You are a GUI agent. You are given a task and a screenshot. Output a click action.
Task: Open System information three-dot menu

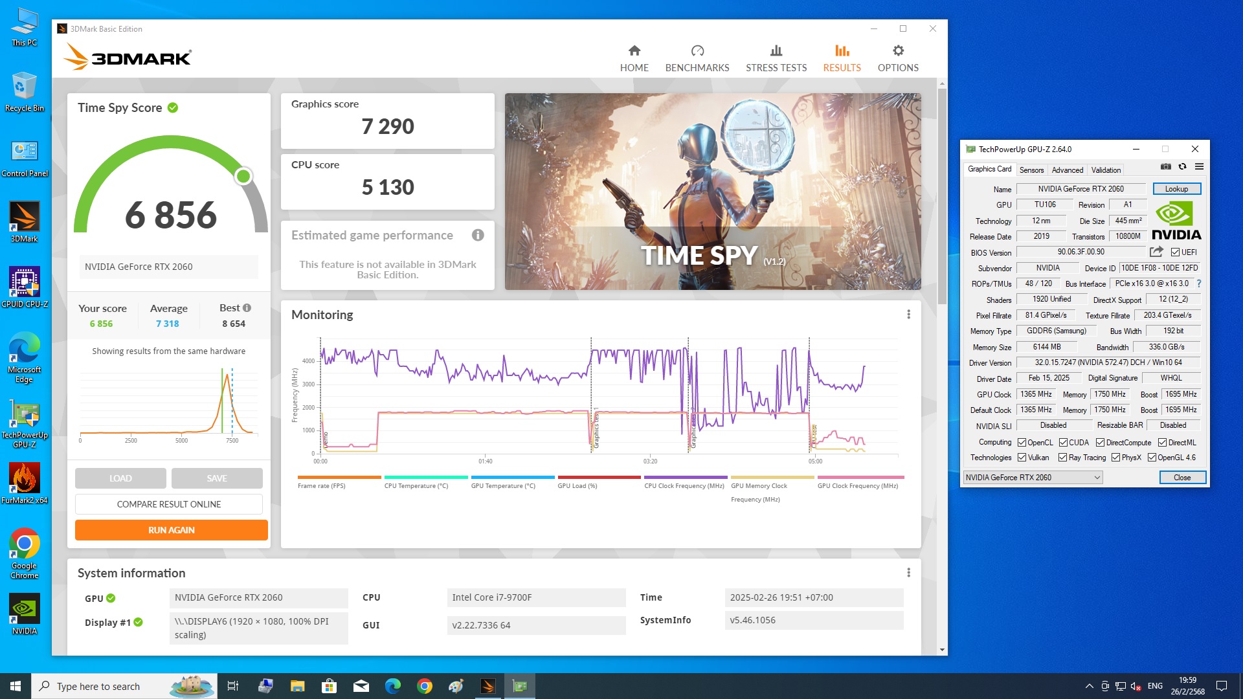point(908,573)
